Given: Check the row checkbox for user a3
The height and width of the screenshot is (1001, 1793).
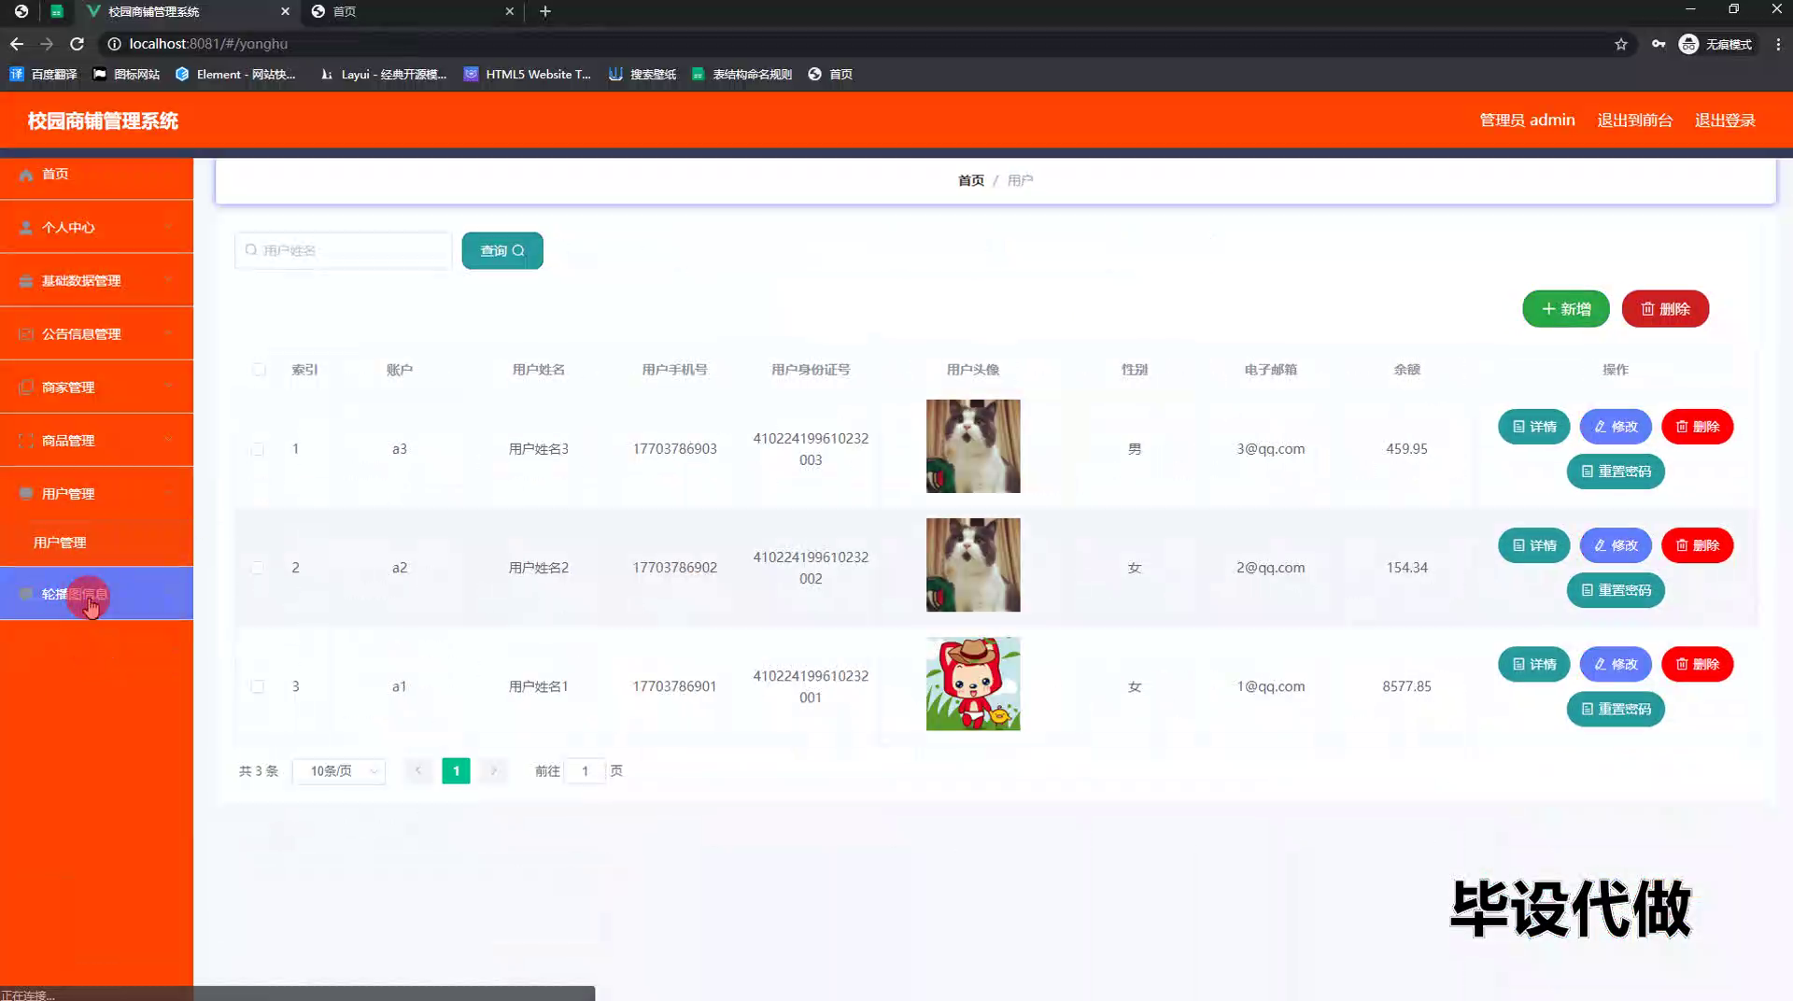Looking at the screenshot, I should click(x=258, y=449).
